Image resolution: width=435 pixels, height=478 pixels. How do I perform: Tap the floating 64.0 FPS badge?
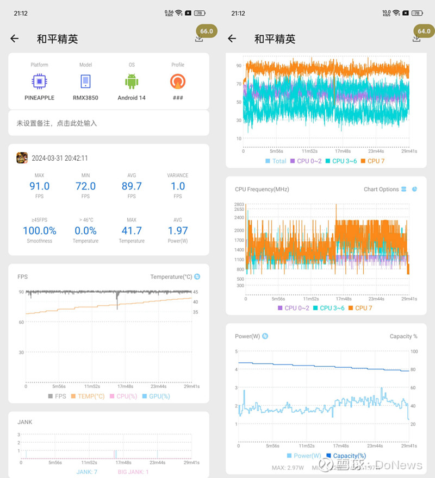(424, 31)
